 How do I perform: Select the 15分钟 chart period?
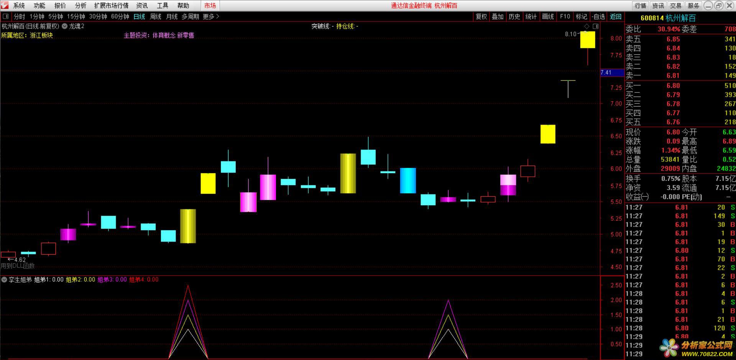pos(76,16)
